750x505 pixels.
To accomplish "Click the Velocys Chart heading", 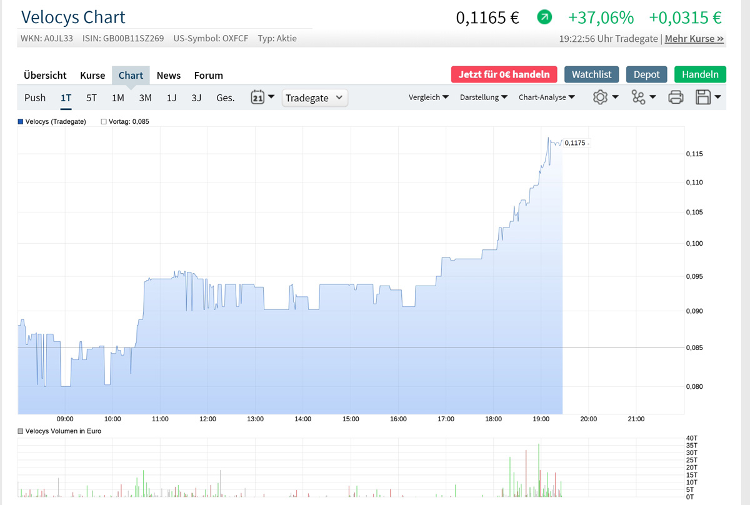I will pyautogui.click(x=73, y=17).
